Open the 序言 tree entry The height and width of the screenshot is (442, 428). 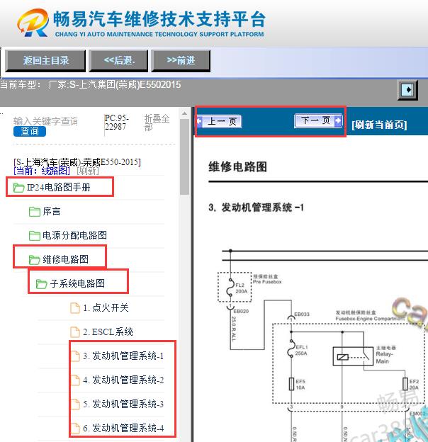tap(51, 211)
